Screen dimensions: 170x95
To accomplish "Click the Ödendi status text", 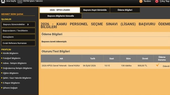I will (x=166, y=66).
